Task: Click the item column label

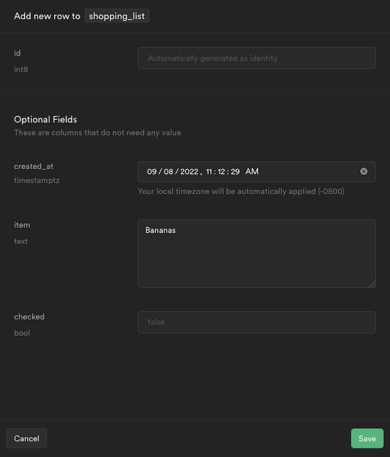Action: click(22, 225)
